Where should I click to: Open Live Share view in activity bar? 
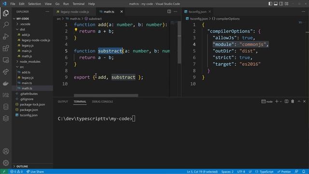(x=6, y=72)
